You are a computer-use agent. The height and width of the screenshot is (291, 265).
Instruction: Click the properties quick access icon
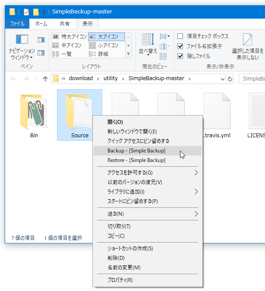[26, 12]
